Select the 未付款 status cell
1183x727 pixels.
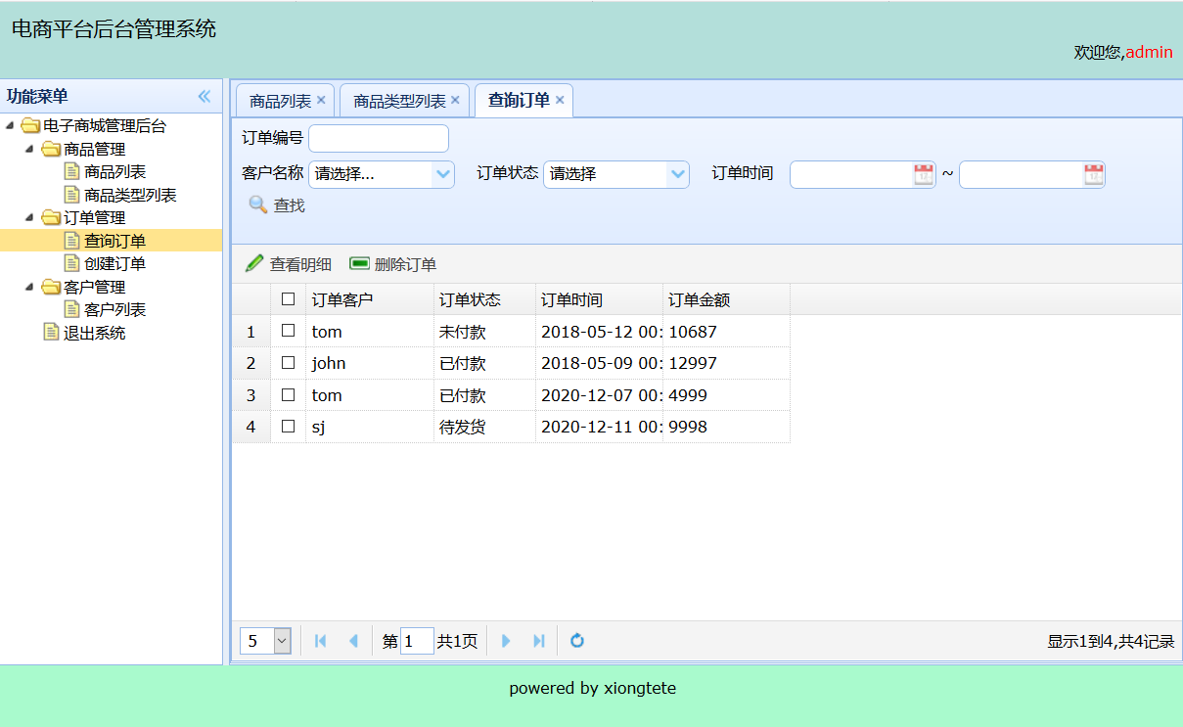[x=484, y=332]
